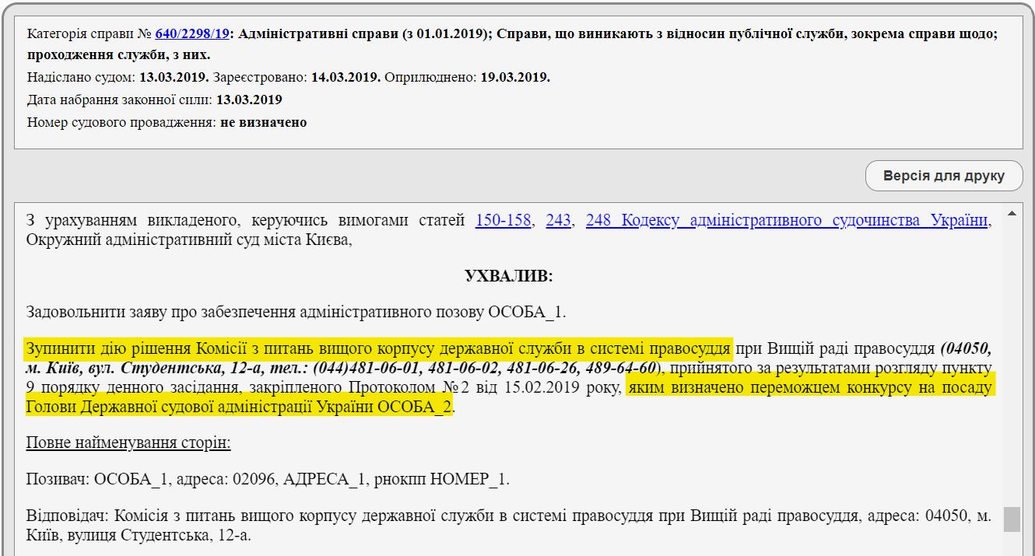
Task: Click the Надіслано судом date 13.03.2019
Action: pos(174,78)
